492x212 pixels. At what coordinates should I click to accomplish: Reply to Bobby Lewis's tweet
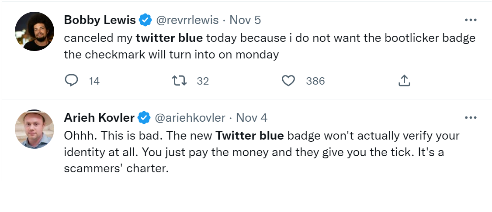71,81
